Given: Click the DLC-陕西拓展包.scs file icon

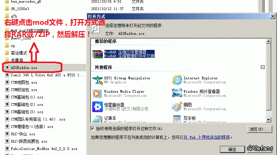Looking at the screenshot, I should click(x=7, y=141).
